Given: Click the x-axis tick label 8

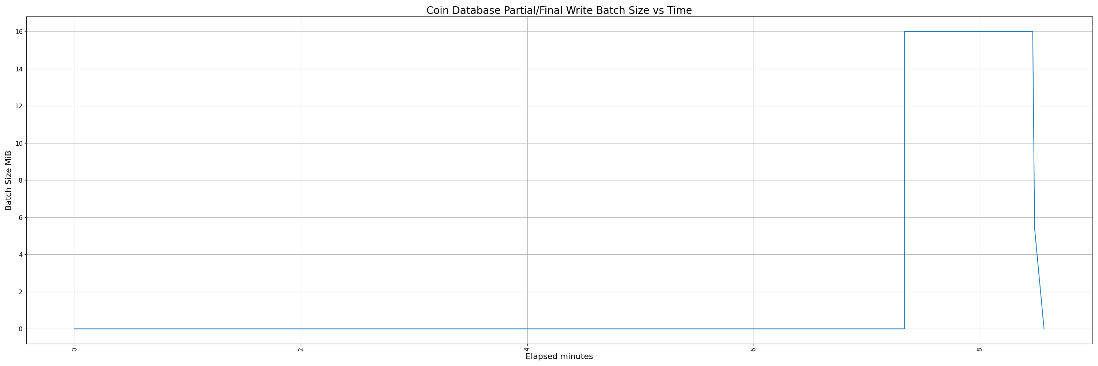Looking at the screenshot, I should click(x=979, y=350).
